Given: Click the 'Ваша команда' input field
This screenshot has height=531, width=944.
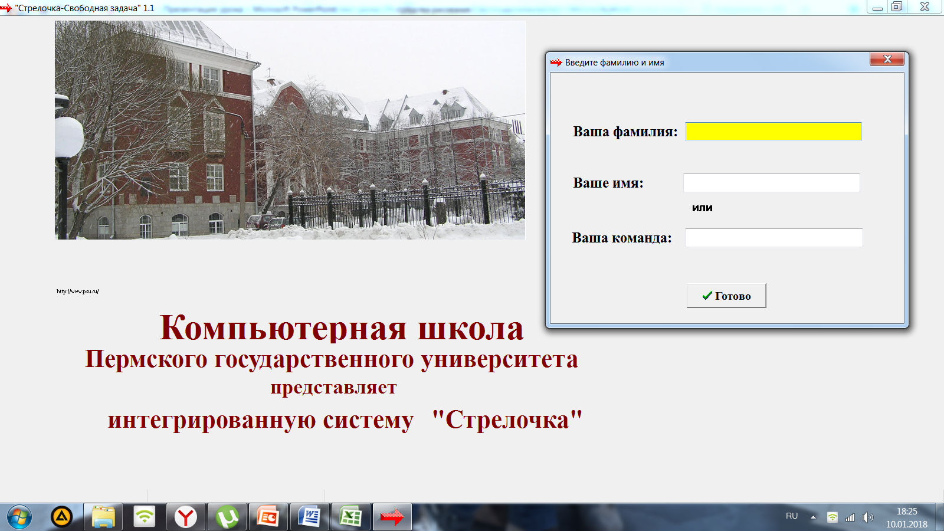Looking at the screenshot, I should point(773,238).
